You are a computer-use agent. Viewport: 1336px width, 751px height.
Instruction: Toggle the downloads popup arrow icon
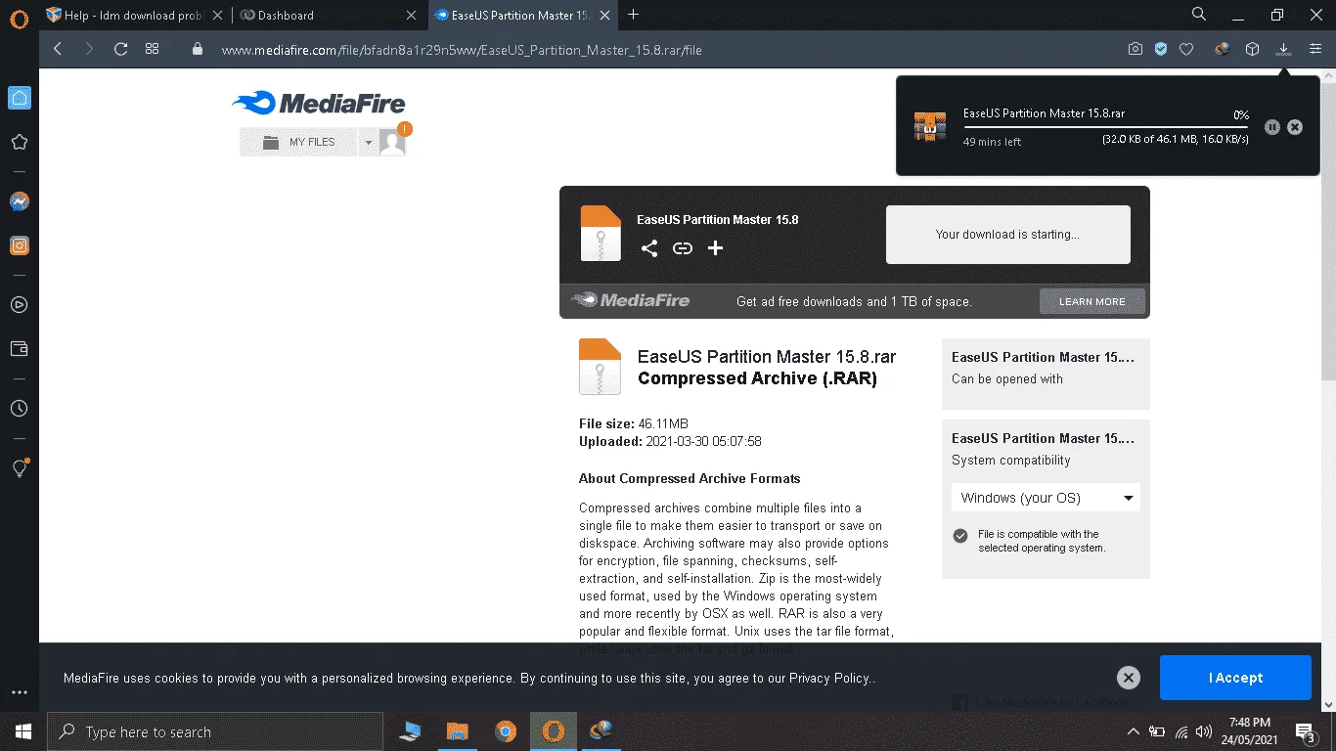[1283, 49]
